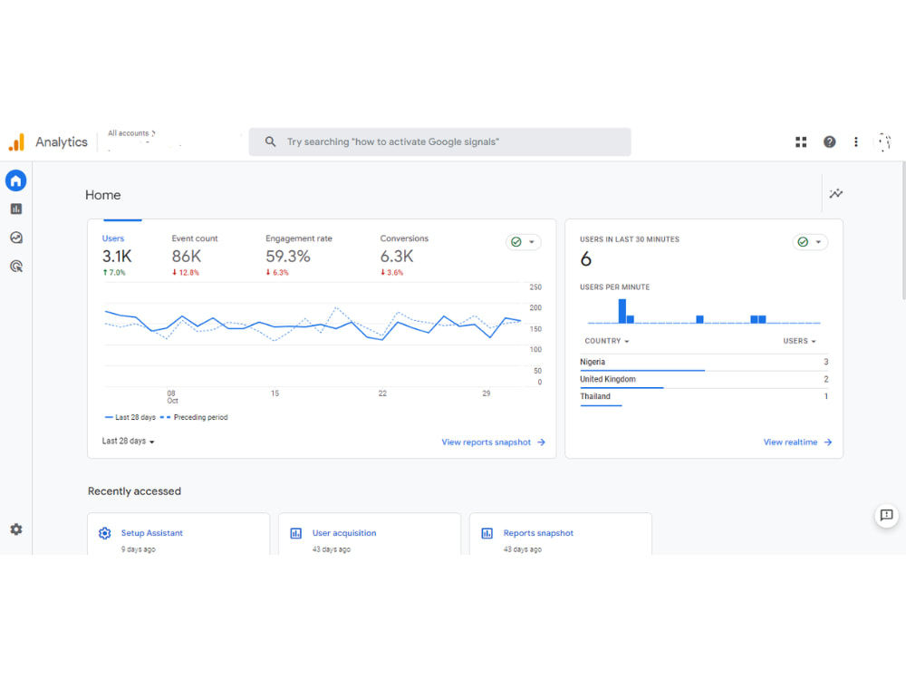Click the blue Nigeria users bar
This screenshot has width=906, height=680.
(642, 369)
